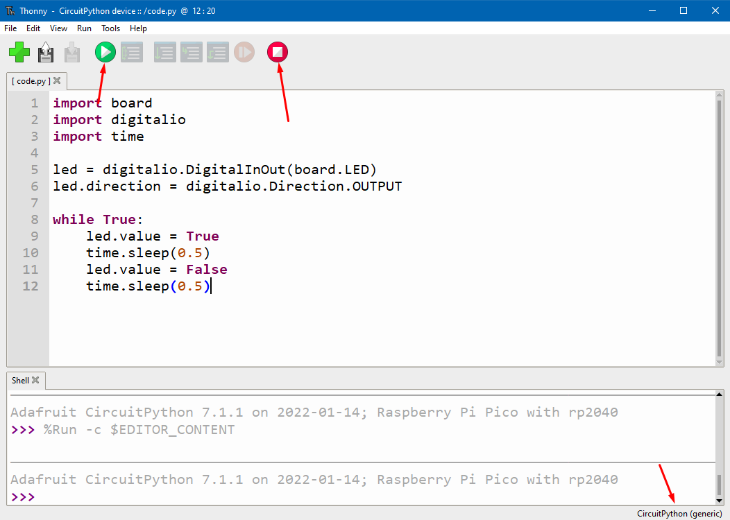Screen dimensions: 730x520
Task: Open a file using the load icon
Action: click(x=45, y=51)
